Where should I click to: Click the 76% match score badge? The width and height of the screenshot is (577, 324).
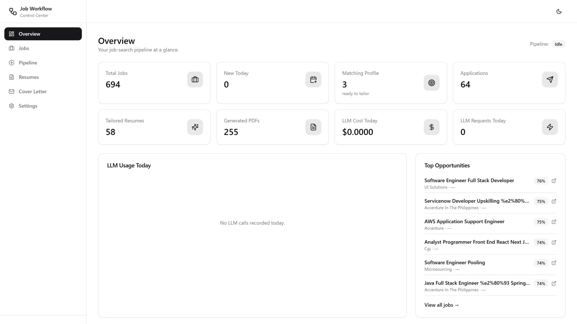click(541, 181)
